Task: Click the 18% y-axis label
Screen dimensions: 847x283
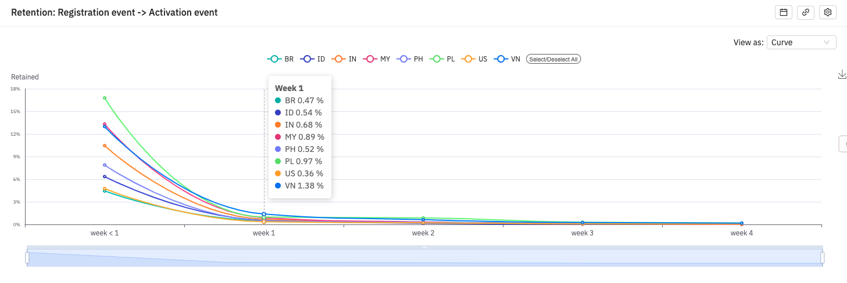Action: pyautogui.click(x=15, y=89)
